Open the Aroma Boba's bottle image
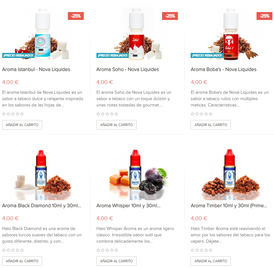274x268 pixels. click(231, 35)
